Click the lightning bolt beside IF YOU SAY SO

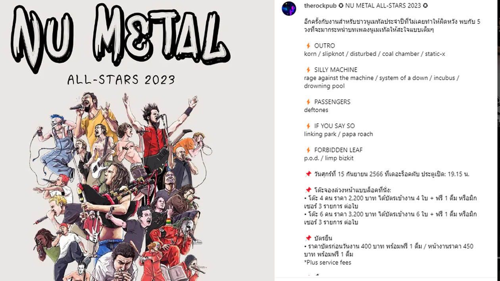[308, 126]
